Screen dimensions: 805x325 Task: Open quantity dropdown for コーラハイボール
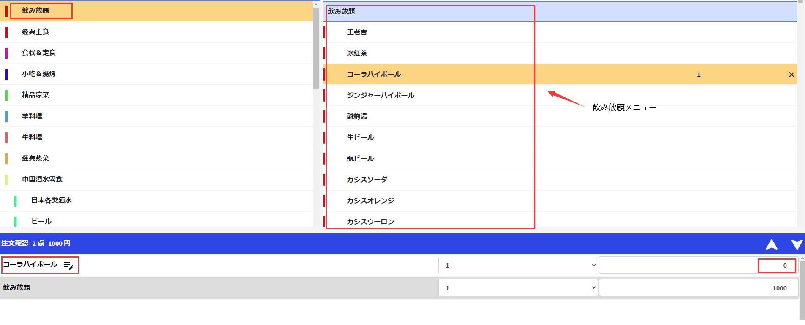tap(518, 266)
